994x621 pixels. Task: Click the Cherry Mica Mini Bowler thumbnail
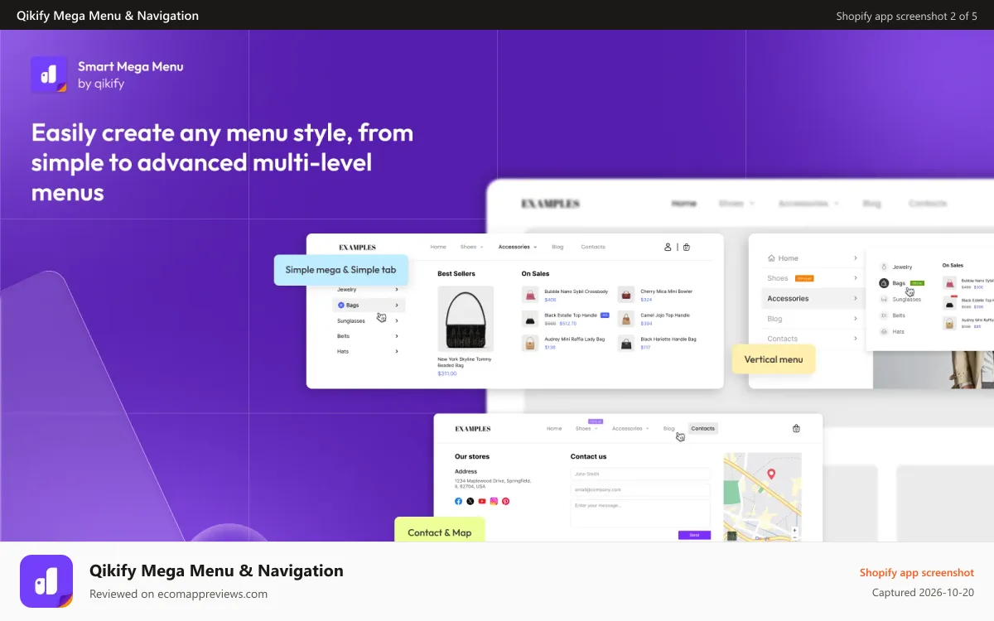(626, 294)
